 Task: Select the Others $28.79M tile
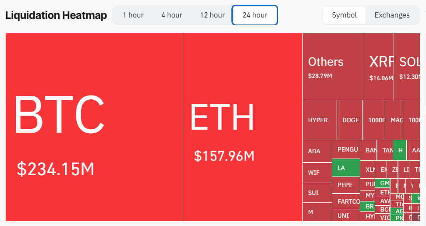click(333, 67)
